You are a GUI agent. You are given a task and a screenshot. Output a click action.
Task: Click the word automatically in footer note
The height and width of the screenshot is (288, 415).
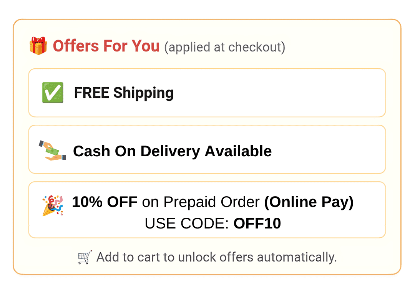point(297,258)
